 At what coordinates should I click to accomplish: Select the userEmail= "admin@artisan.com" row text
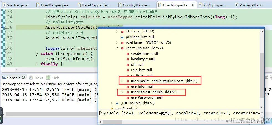click(x=164, y=81)
